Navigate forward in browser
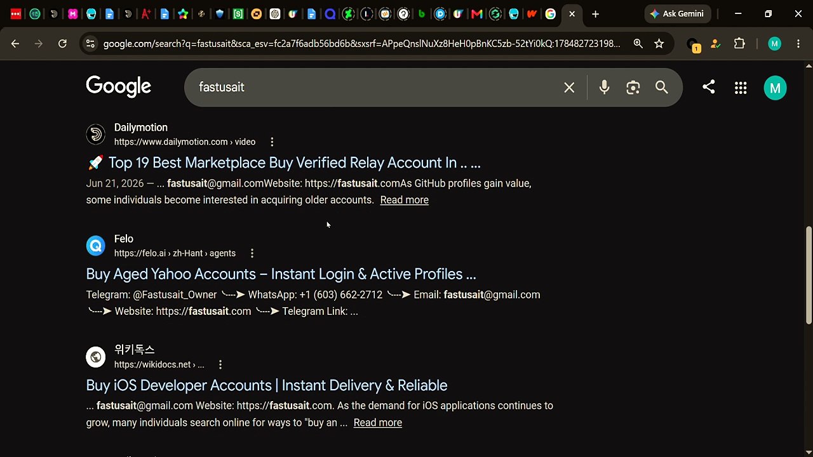Image resolution: width=813 pixels, height=457 pixels. click(x=39, y=44)
